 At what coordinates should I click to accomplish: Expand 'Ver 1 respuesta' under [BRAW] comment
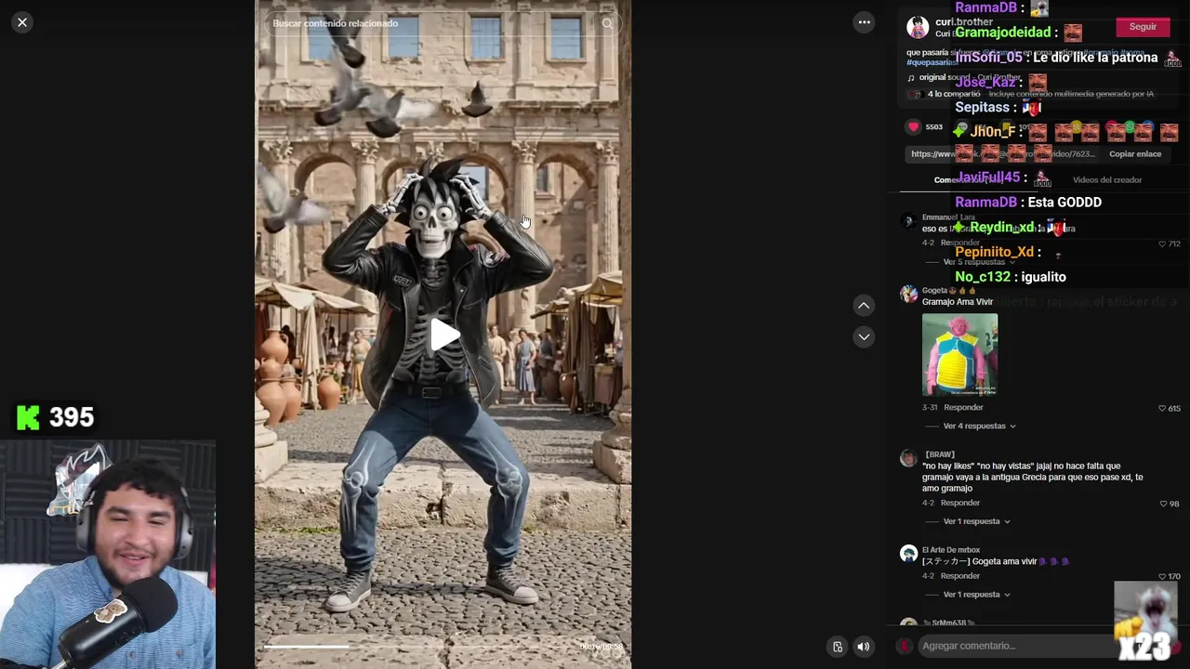pyautogui.click(x=976, y=522)
